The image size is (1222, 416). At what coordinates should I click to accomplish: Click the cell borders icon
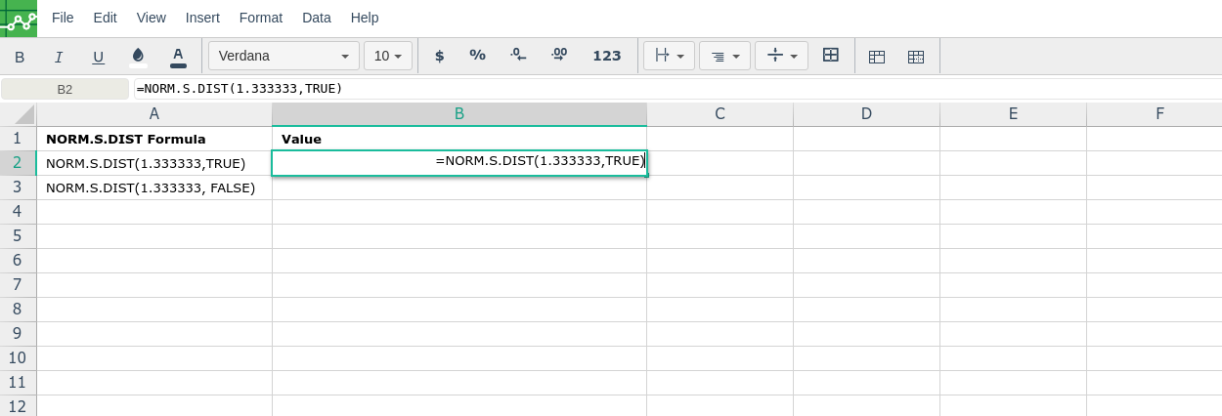click(x=831, y=56)
